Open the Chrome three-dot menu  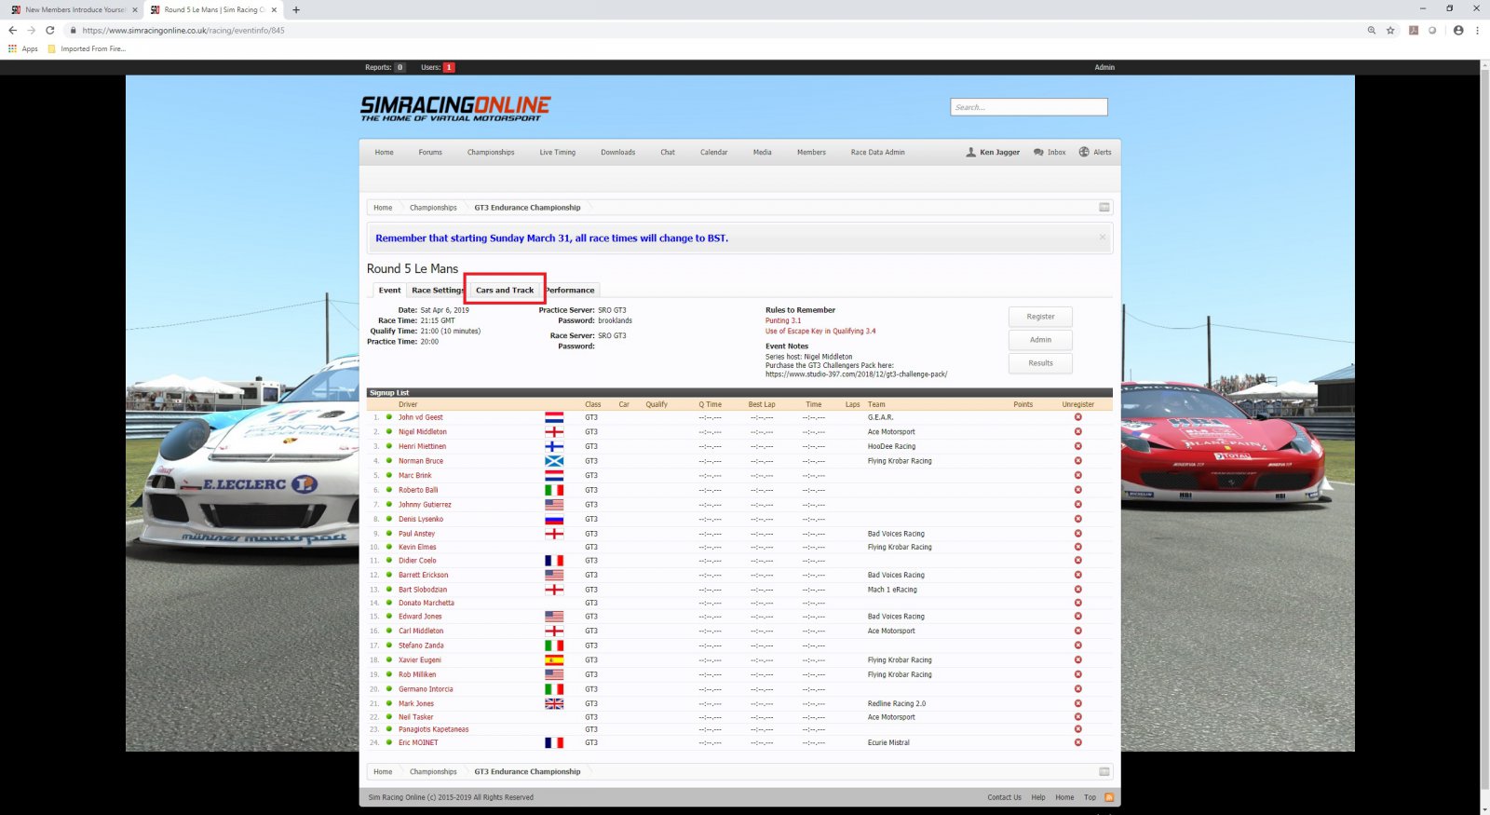(1477, 30)
